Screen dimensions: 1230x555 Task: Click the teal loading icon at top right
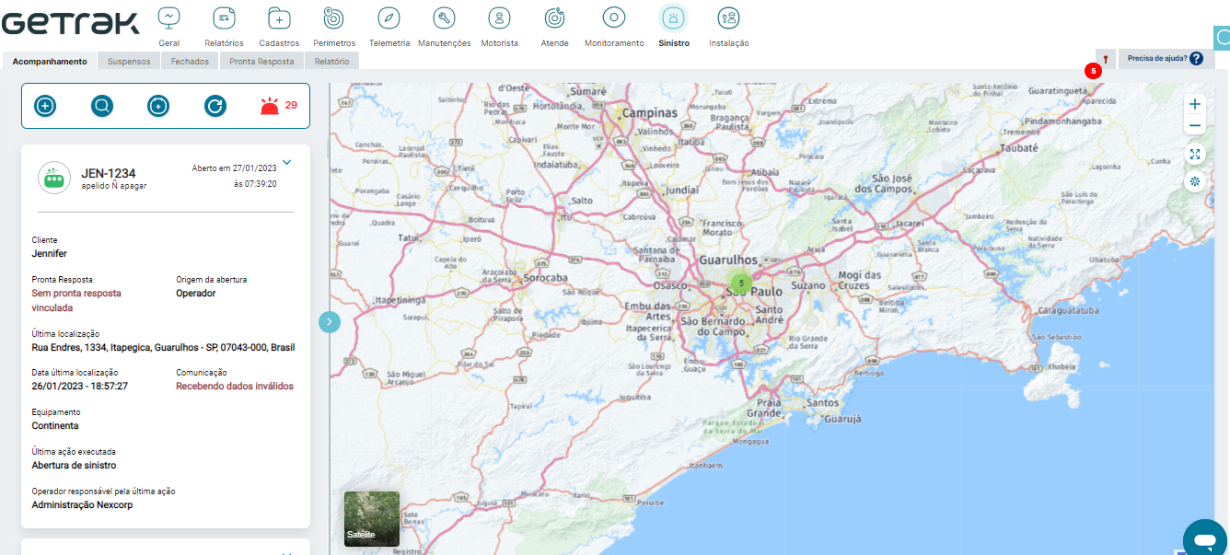pyautogui.click(x=1222, y=38)
